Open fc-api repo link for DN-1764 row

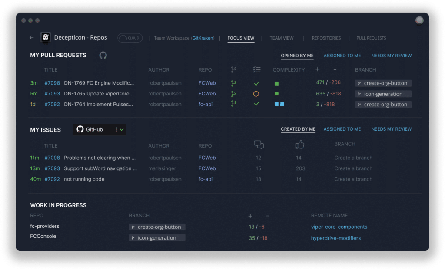coord(205,104)
